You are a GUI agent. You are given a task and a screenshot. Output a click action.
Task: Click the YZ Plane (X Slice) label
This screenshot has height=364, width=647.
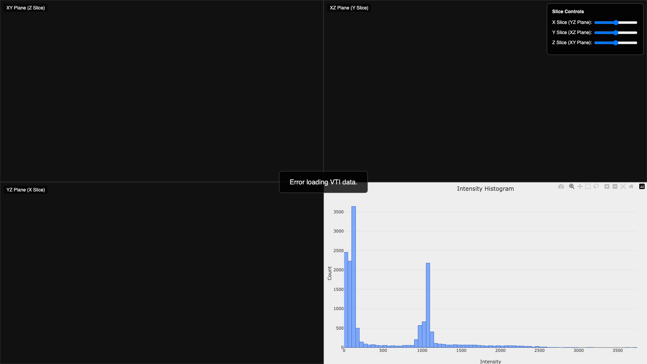tap(26, 190)
